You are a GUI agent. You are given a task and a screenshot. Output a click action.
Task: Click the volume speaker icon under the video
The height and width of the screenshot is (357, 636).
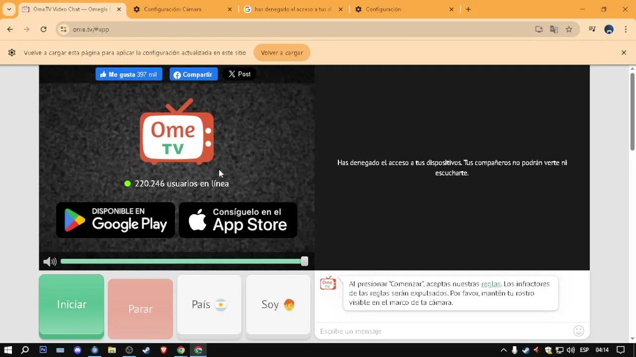pos(50,262)
